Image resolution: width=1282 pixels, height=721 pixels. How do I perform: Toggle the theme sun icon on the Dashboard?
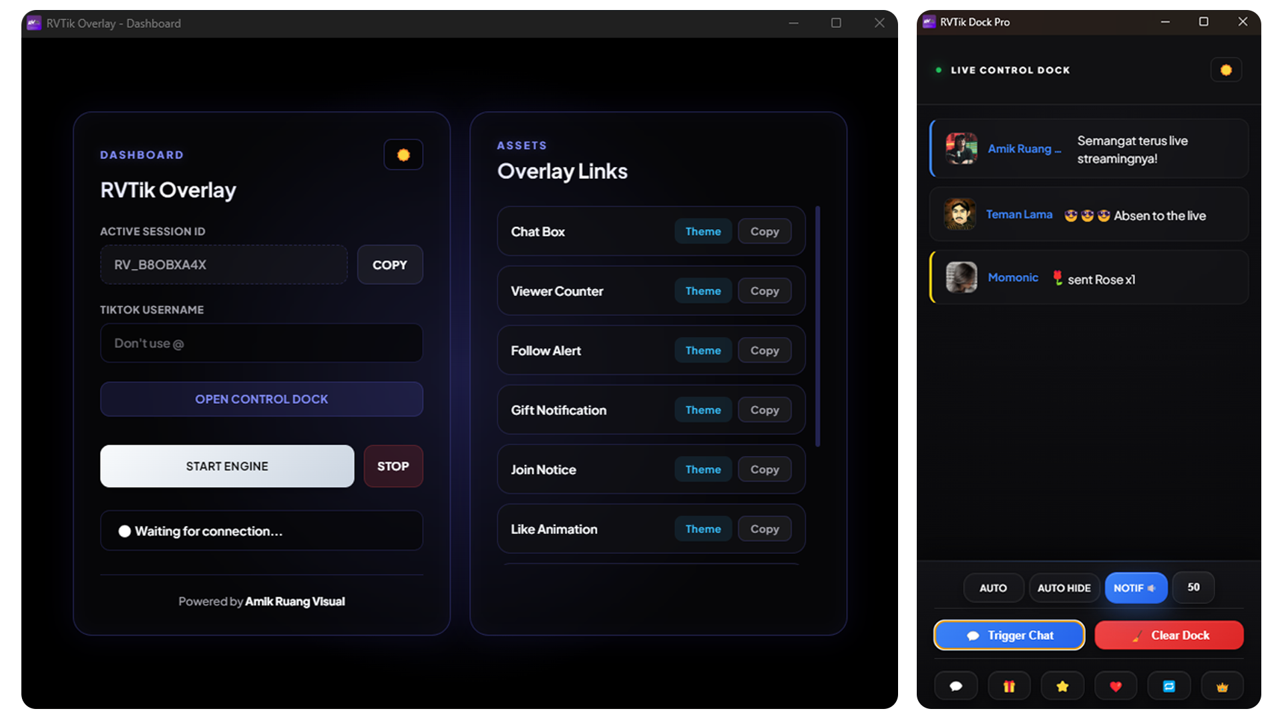coord(403,154)
